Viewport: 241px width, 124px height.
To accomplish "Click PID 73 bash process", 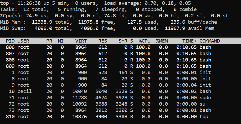I will [x=120, y=110].
